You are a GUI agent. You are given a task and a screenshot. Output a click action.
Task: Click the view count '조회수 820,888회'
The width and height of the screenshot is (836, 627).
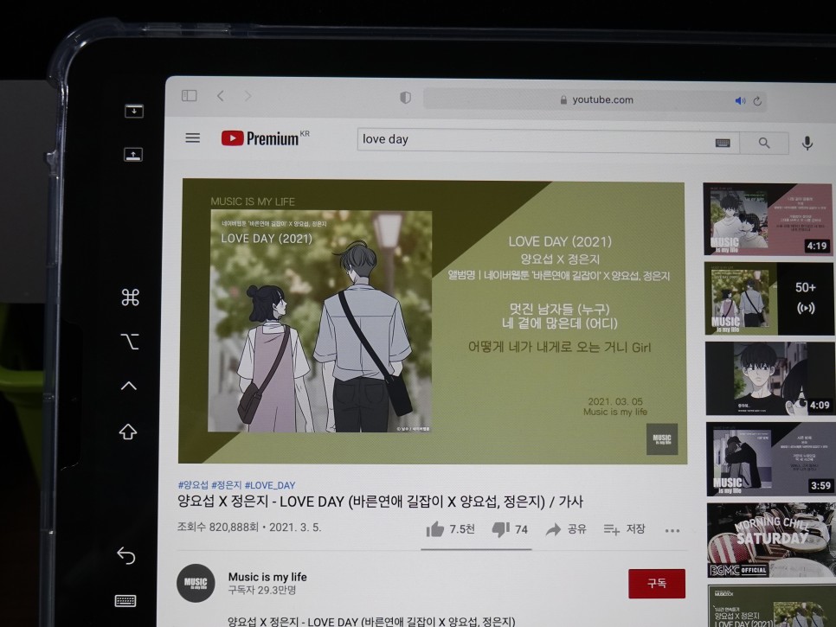[x=217, y=528]
